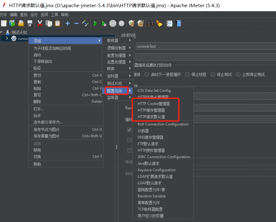The image size is (276, 222).
Task: Click the Expand All plus icon
Action: tap(68, 23)
